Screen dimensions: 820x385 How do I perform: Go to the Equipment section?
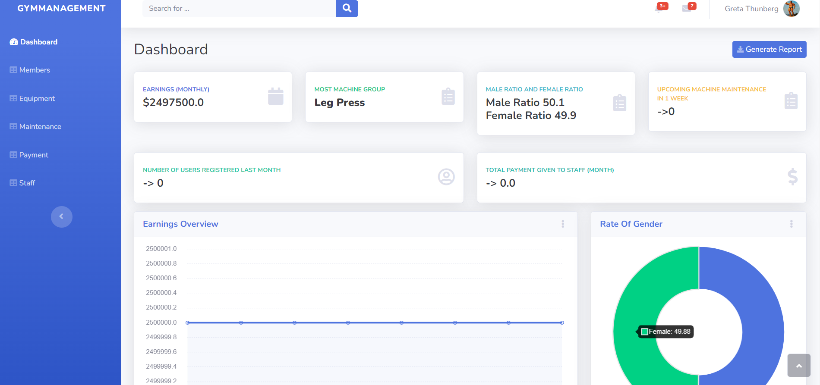[32, 98]
